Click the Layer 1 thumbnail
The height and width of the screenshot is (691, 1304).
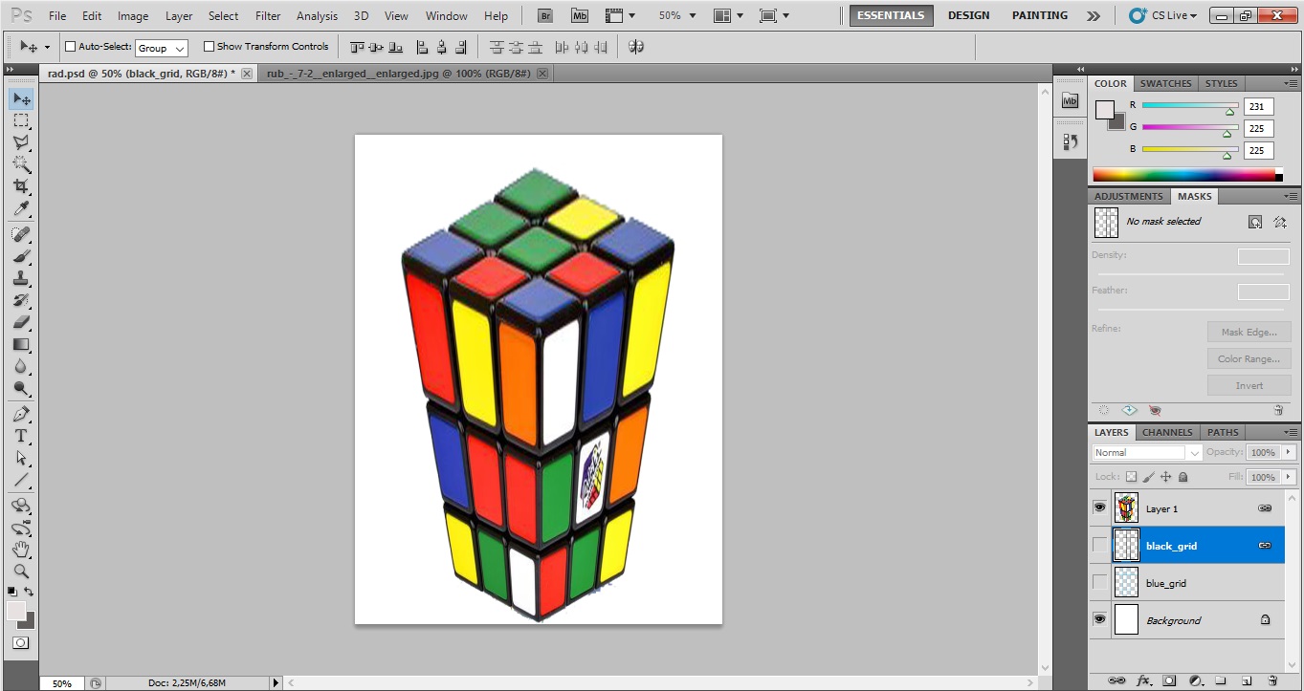tap(1126, 508)
